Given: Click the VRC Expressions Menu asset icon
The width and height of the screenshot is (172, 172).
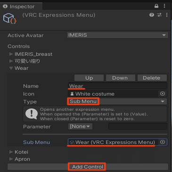Looking at the screenshot, I should [x=9, y=18].
